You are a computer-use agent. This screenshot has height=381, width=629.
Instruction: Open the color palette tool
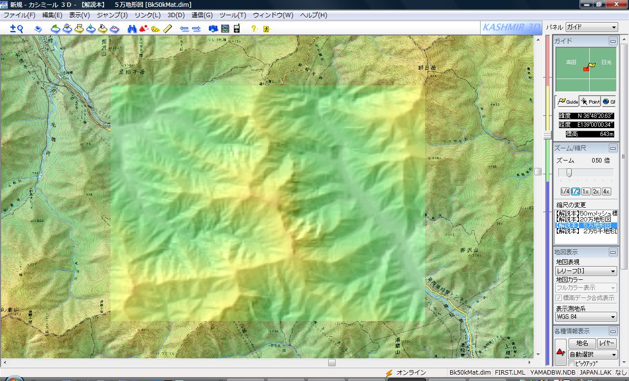tap(156, 28)
